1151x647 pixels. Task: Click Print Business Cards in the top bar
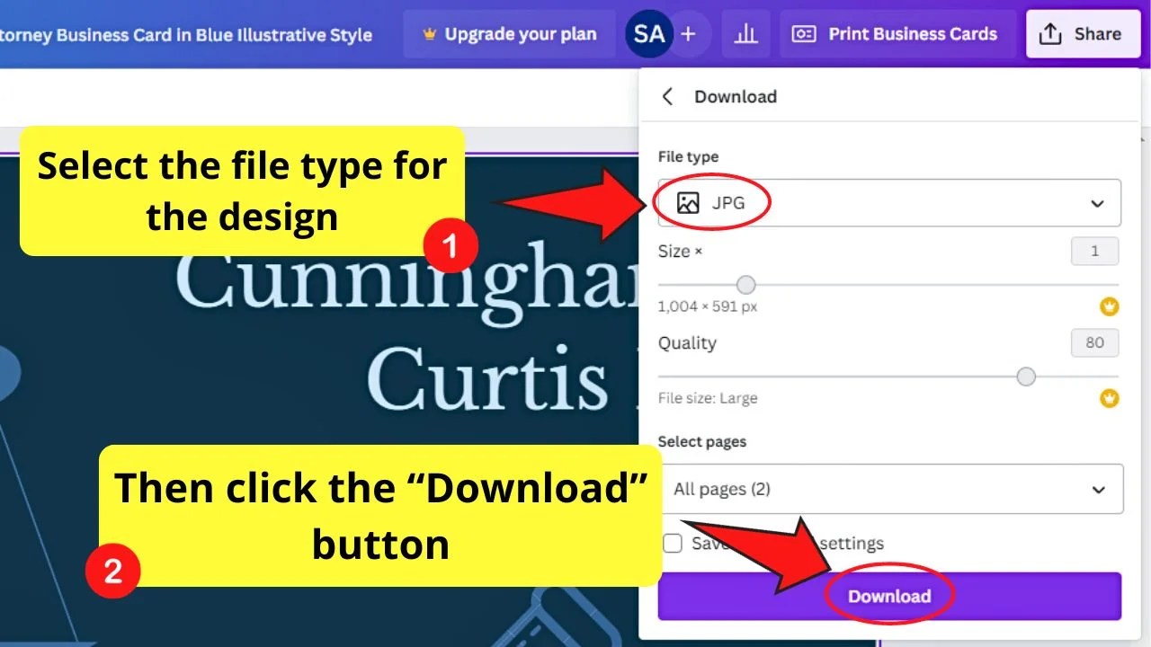[912, 33]
